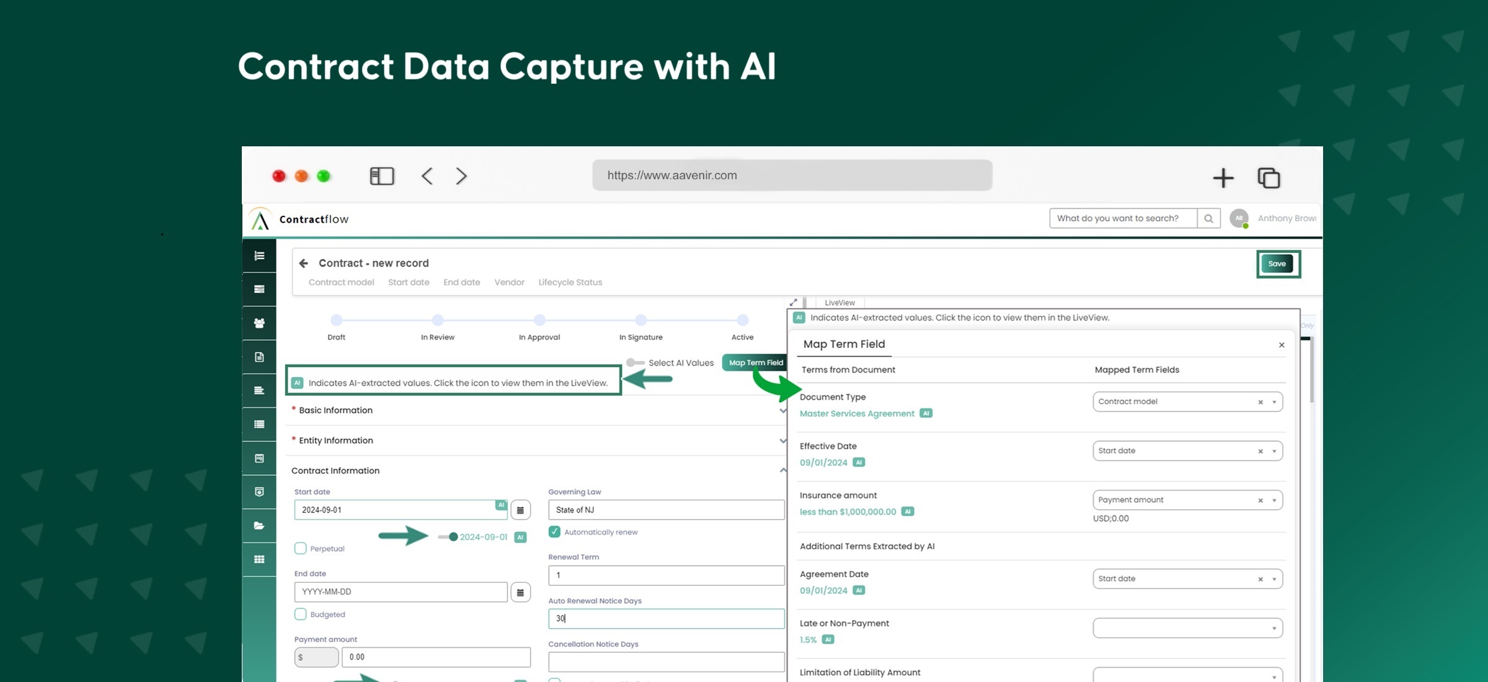Click the people icon in left sidebar
The width and height of the screenshot is (1488, 682).
click(259, 323)
